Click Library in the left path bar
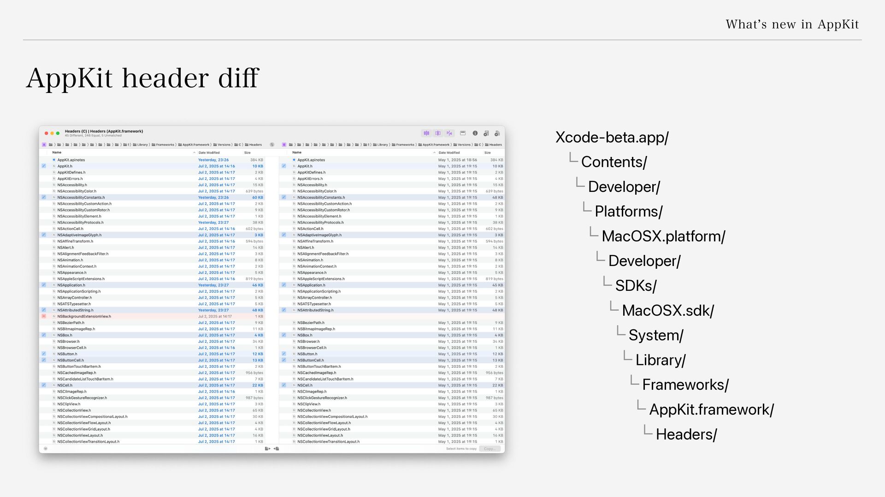 pos(141,145)
